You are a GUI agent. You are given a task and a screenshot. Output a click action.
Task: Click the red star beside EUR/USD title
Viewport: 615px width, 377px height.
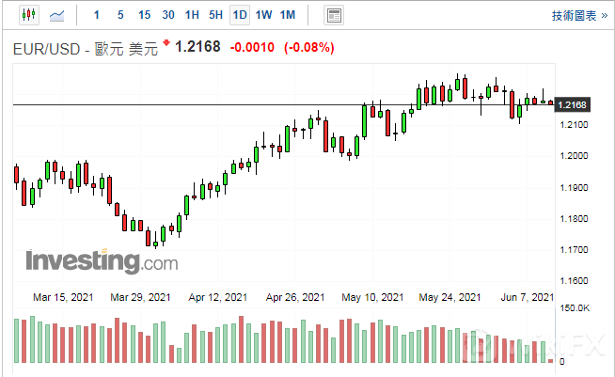click(x=167, y=43)
